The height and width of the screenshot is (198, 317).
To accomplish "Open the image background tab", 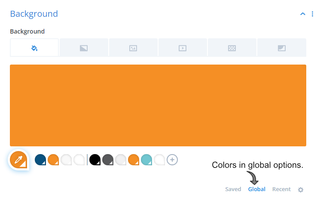I will (x=133, y=48).
